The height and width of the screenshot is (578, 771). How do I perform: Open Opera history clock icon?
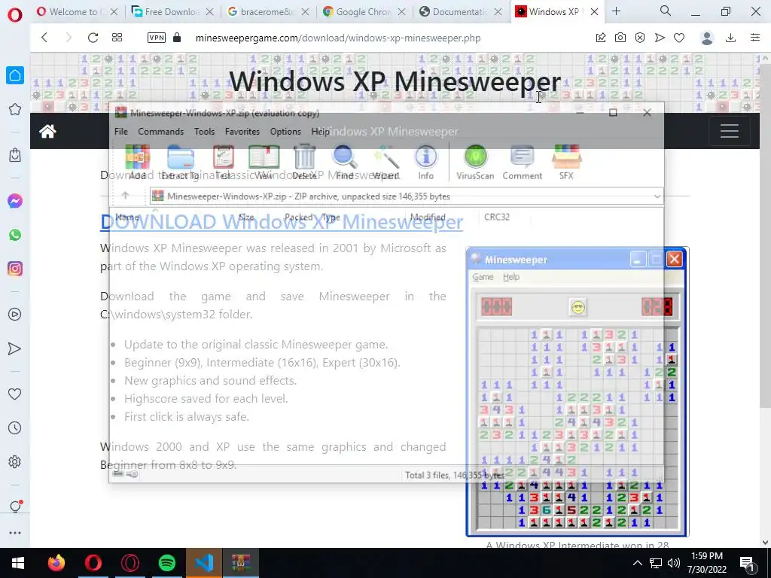[15, 427]
